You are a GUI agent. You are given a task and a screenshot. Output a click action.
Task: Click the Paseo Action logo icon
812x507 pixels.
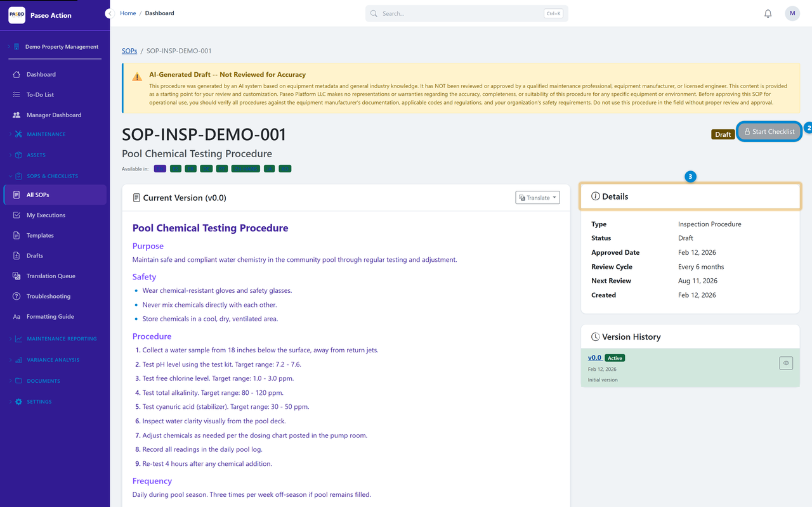(16, 13)
